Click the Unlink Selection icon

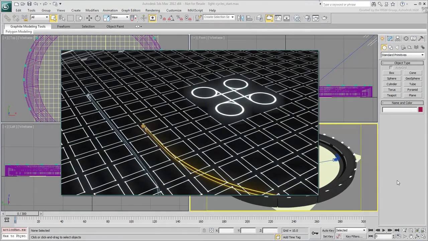(x=16, y=18)
